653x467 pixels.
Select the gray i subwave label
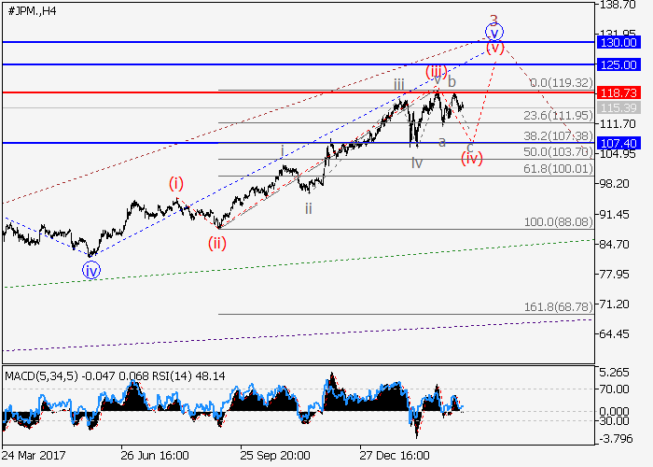[x=283, y=150]
